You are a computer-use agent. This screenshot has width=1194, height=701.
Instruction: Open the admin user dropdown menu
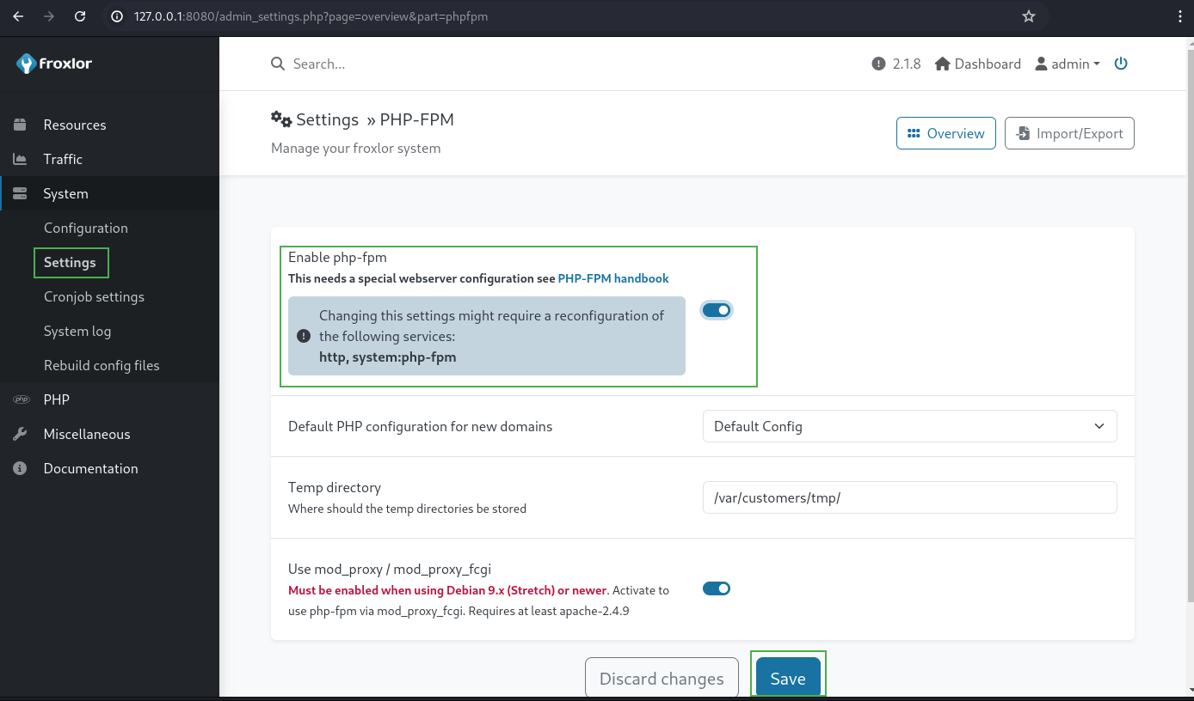tap(1068, 64)
